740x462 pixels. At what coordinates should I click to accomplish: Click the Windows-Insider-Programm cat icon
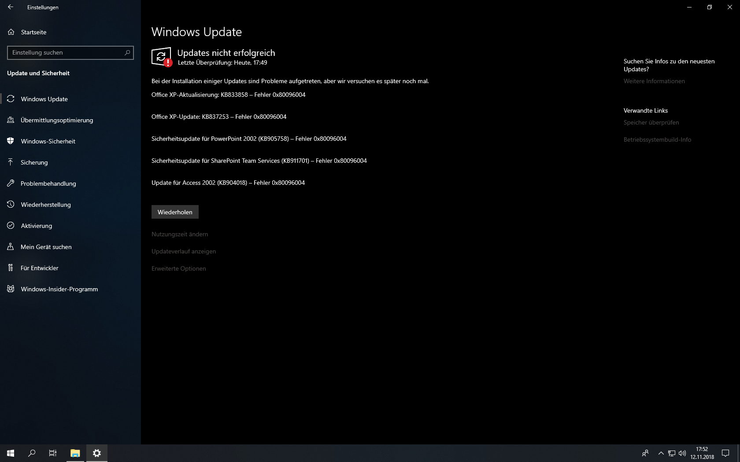pyautogui.click(x=11, y=289)
